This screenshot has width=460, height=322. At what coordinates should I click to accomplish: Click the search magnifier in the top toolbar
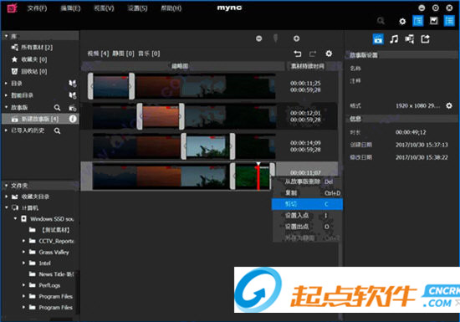click(x=381, y=21)
